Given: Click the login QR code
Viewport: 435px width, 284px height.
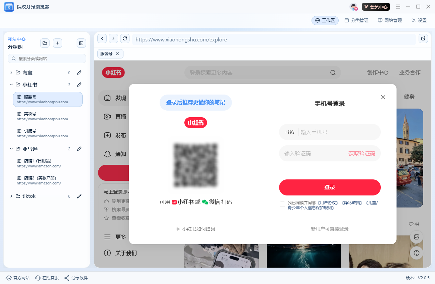Looking at the screenshot, I should tap(196, 165).
